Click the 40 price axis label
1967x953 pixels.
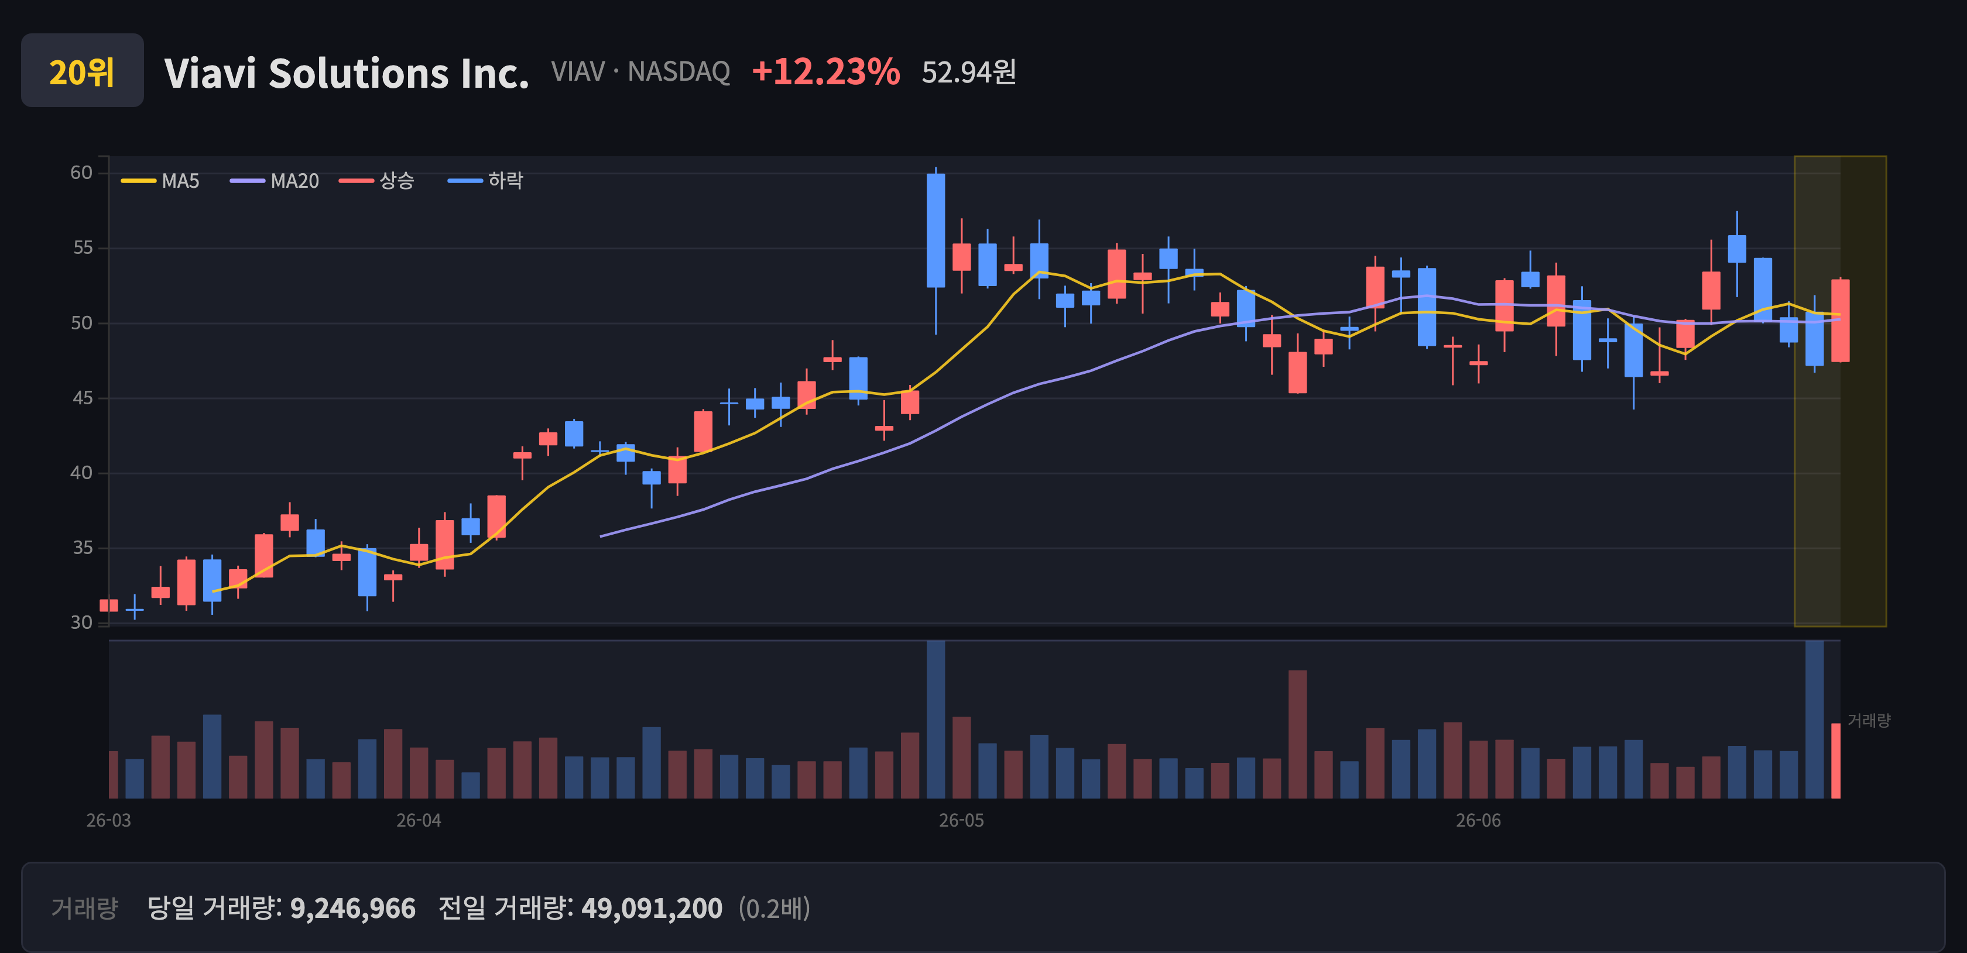[x=81, y=472]
